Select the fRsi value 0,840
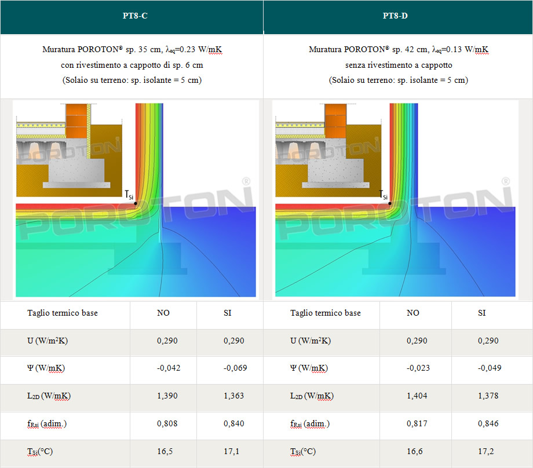533x468 pixels. (234, 424)
